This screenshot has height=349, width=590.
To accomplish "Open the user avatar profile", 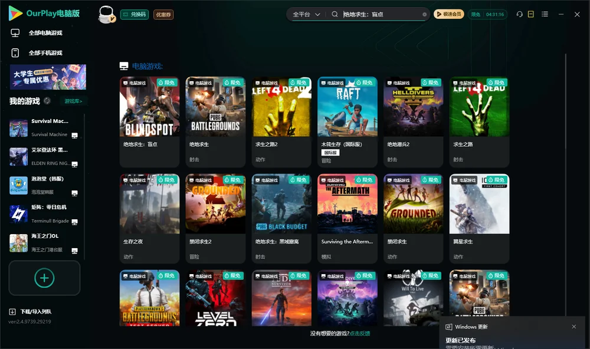I will click(x=106, y=14).
